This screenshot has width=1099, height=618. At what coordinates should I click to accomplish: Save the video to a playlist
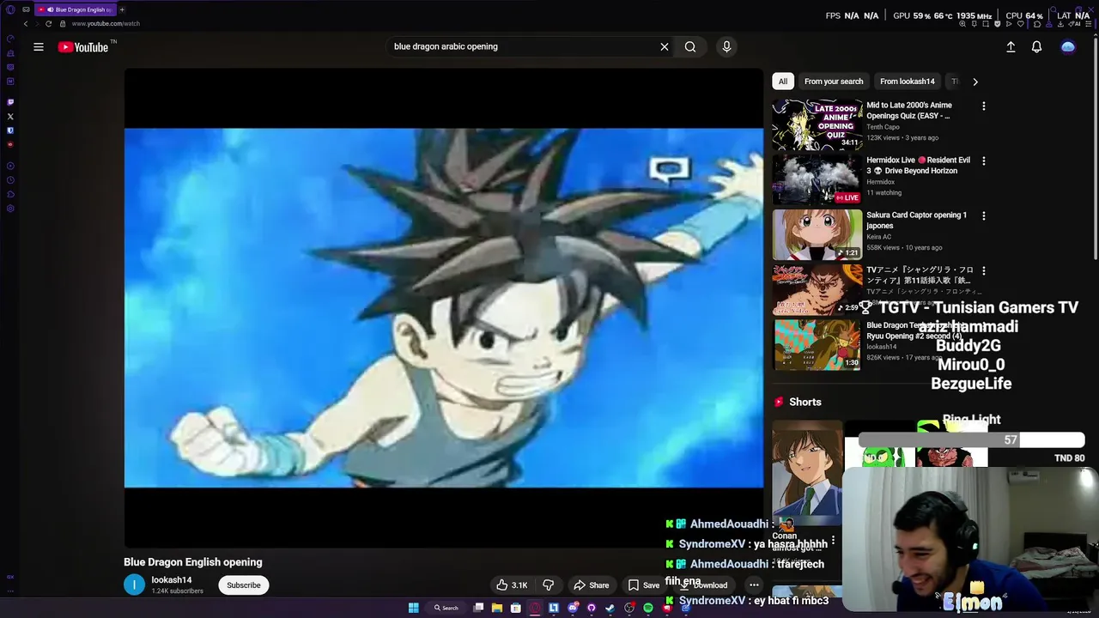tap(644, 585)
